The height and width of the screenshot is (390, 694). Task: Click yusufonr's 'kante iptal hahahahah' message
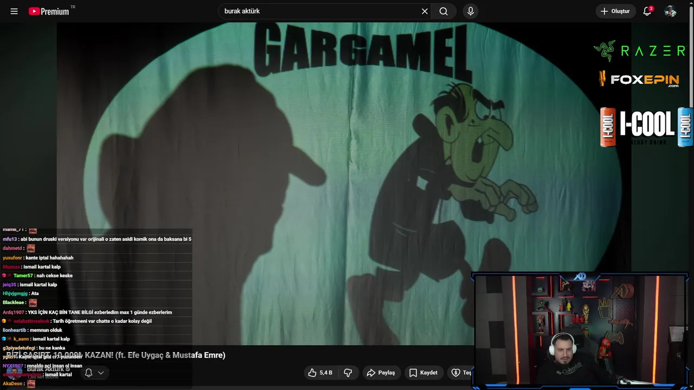tap(38, 258)
